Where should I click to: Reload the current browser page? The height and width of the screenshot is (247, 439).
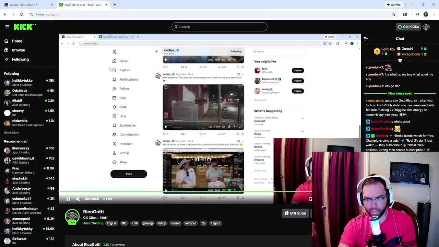coord(22,14)
